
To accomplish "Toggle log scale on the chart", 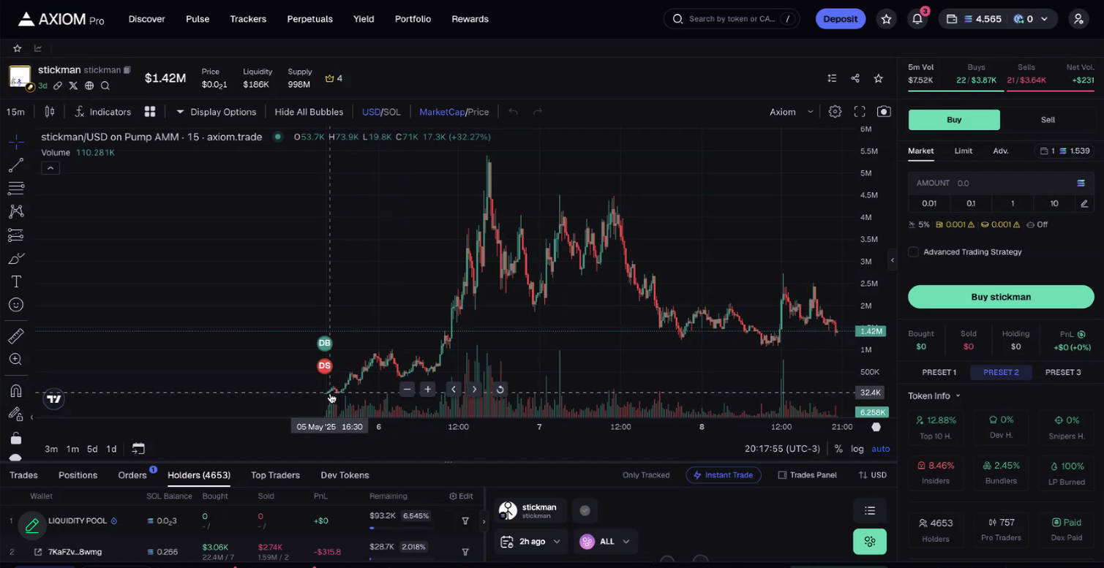I will (857, 449).
